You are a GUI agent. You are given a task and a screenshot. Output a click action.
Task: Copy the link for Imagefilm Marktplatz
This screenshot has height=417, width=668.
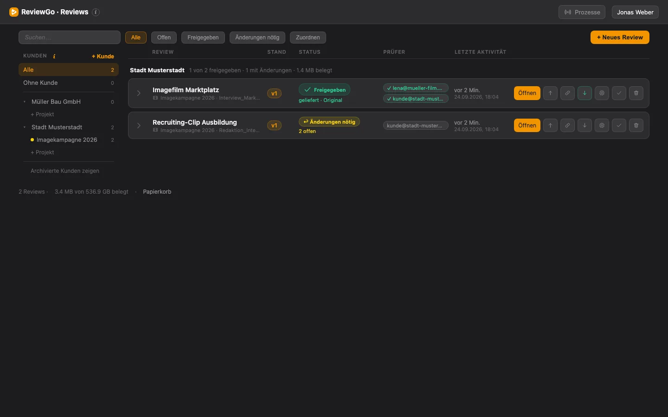click(x=567, y=93)
